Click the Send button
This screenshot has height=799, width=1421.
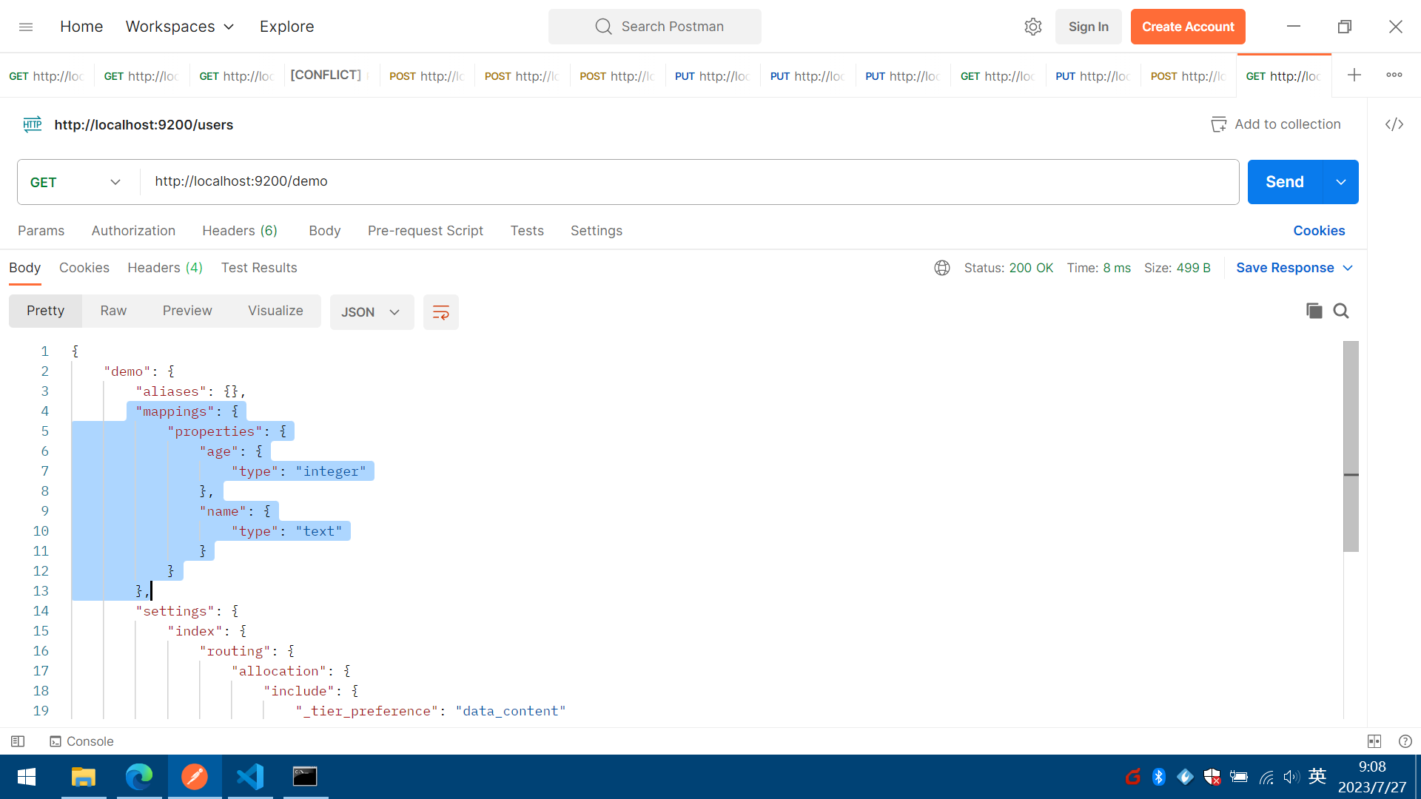tap(1284, 182)
